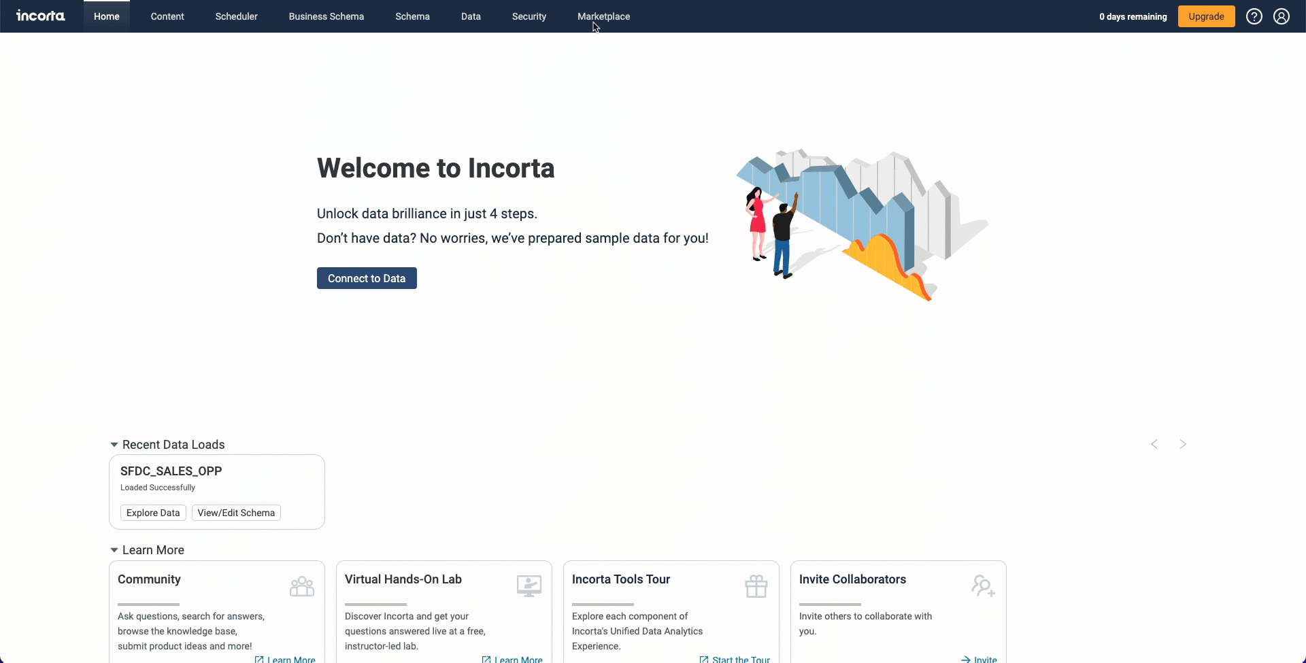
Task: Open the Data tab
Action: click(x=471, y=16)
